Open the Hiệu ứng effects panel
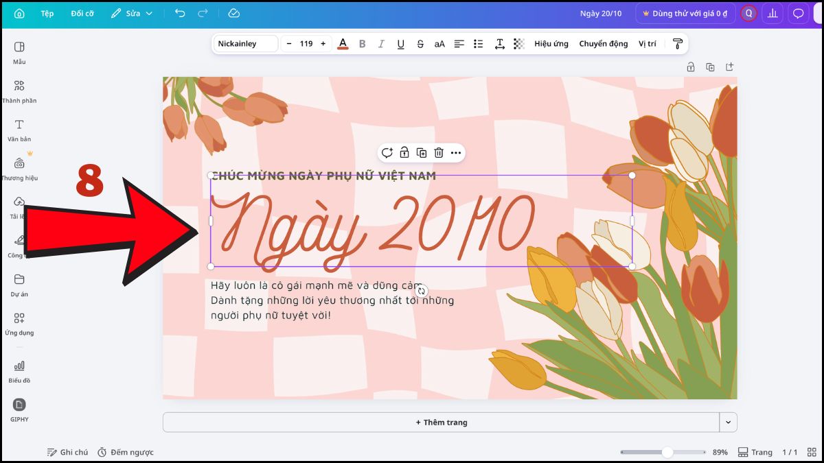This screenshot has height=463, width=824. click(x=551, y=44)
